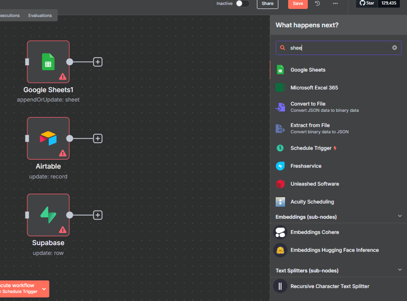Image resolution: width=407 pixels, height=301 pixels.
Task: Select Embeddings Hugging Face Inference sub-node
Action: 339,250
